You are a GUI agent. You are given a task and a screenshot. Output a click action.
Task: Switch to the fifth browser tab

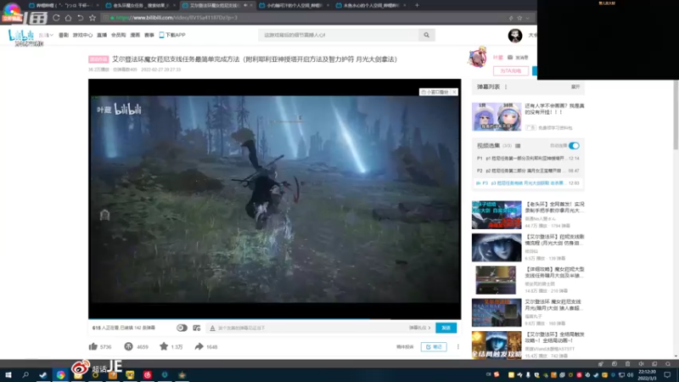[x=371, y=5]
